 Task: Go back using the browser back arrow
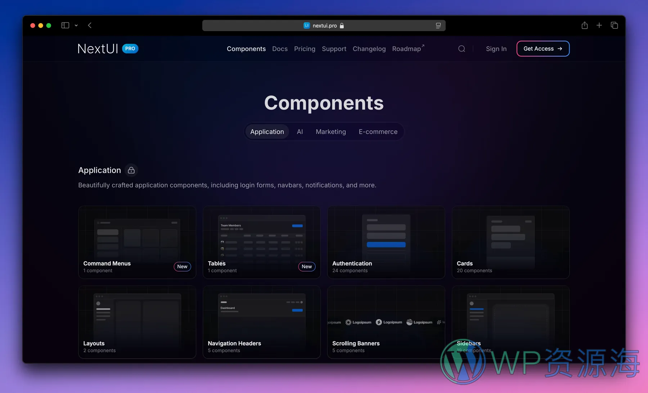(90, 25)
